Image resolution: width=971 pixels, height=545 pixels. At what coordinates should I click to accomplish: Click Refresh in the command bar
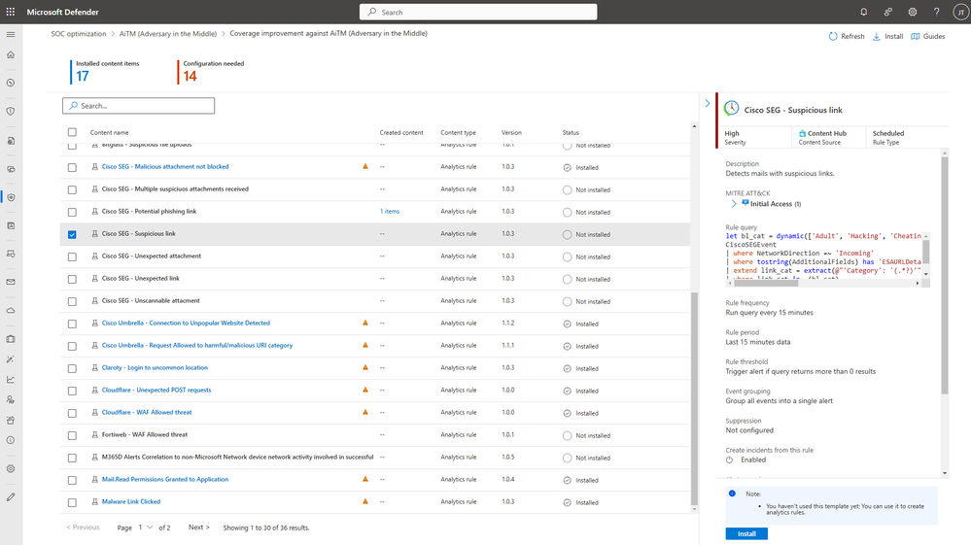coord(847,37)
